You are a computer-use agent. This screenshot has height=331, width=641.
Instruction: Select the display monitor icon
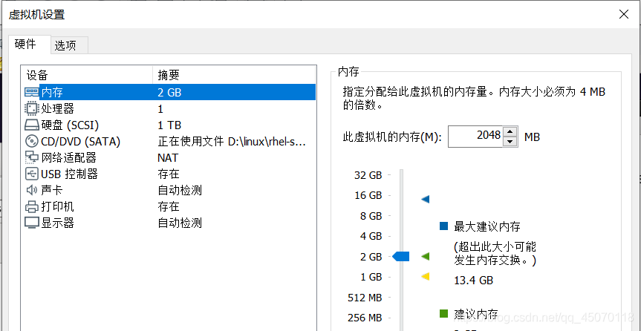32,223
